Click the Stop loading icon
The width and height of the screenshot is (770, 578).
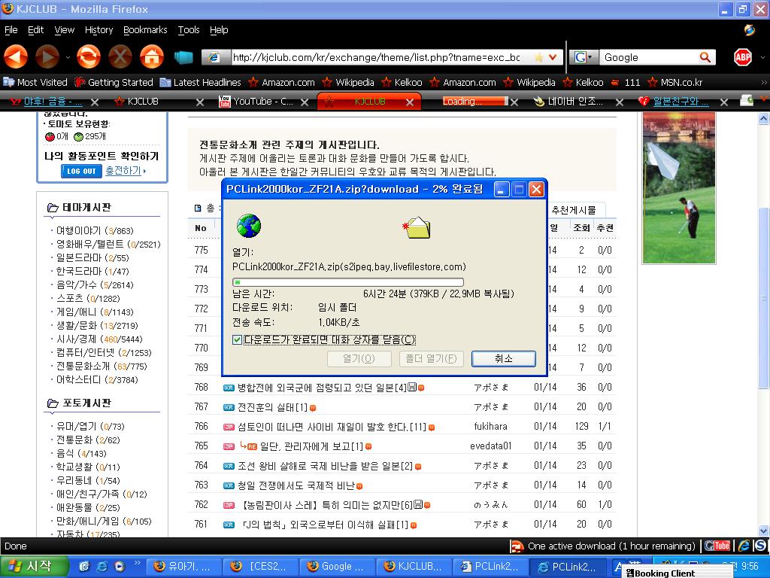pos(120,56)
